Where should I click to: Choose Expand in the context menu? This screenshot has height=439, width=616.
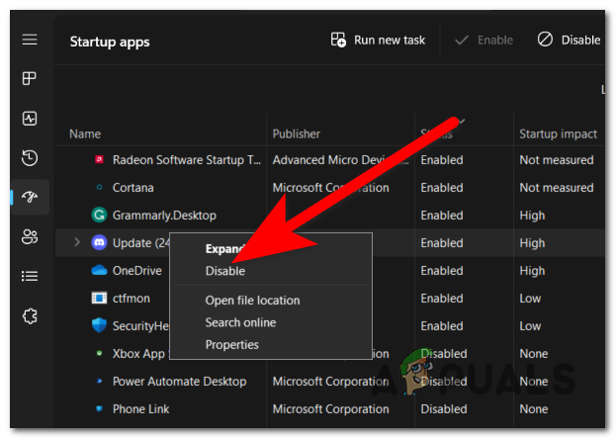pyautogui.click(x=225, y=249)
